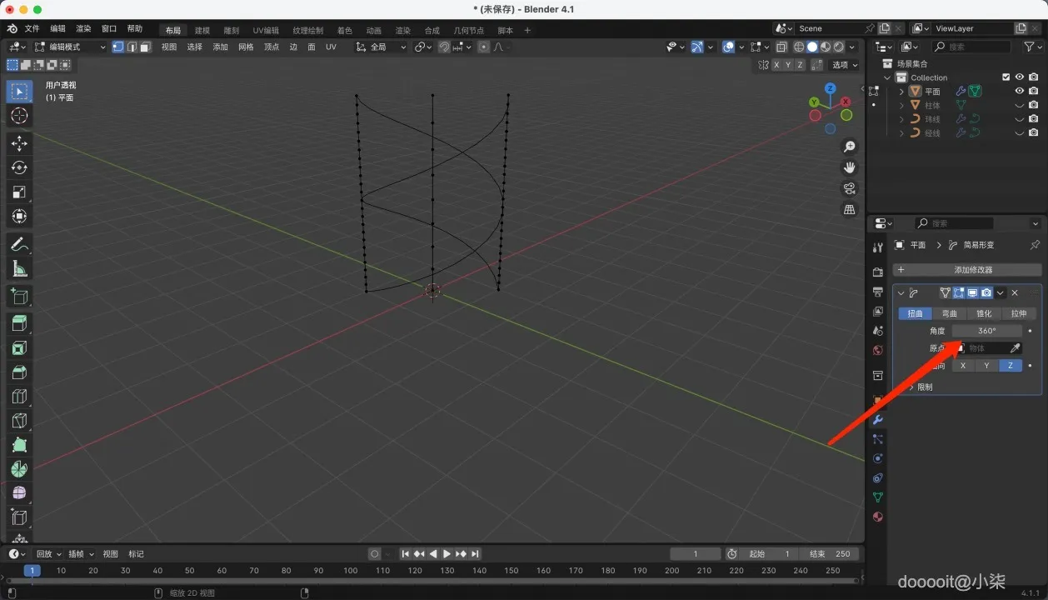Select the 弯曲 deform mode button
Viewport: 1048px width, 600px height.
(x=950, y=314)
